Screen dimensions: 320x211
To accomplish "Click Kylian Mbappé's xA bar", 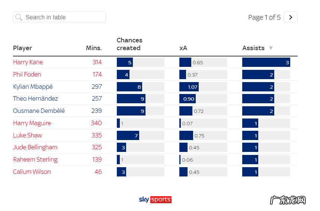I will point(189,87).
